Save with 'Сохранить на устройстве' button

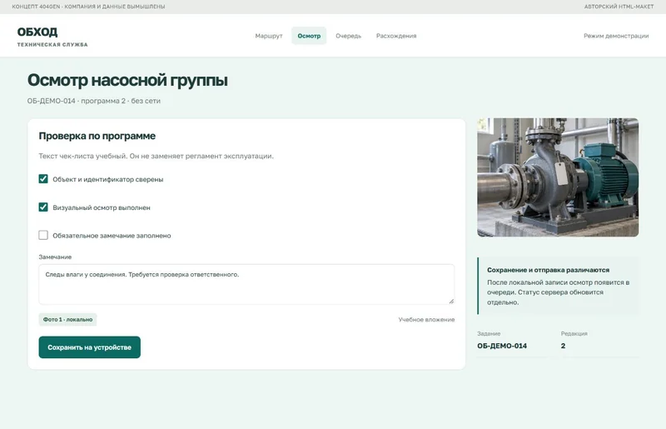(90, 347)
